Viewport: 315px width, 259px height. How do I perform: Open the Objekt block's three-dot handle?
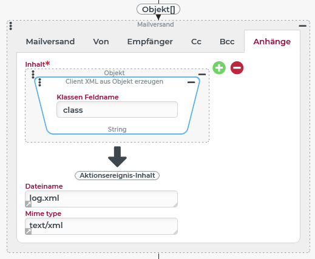33,75
